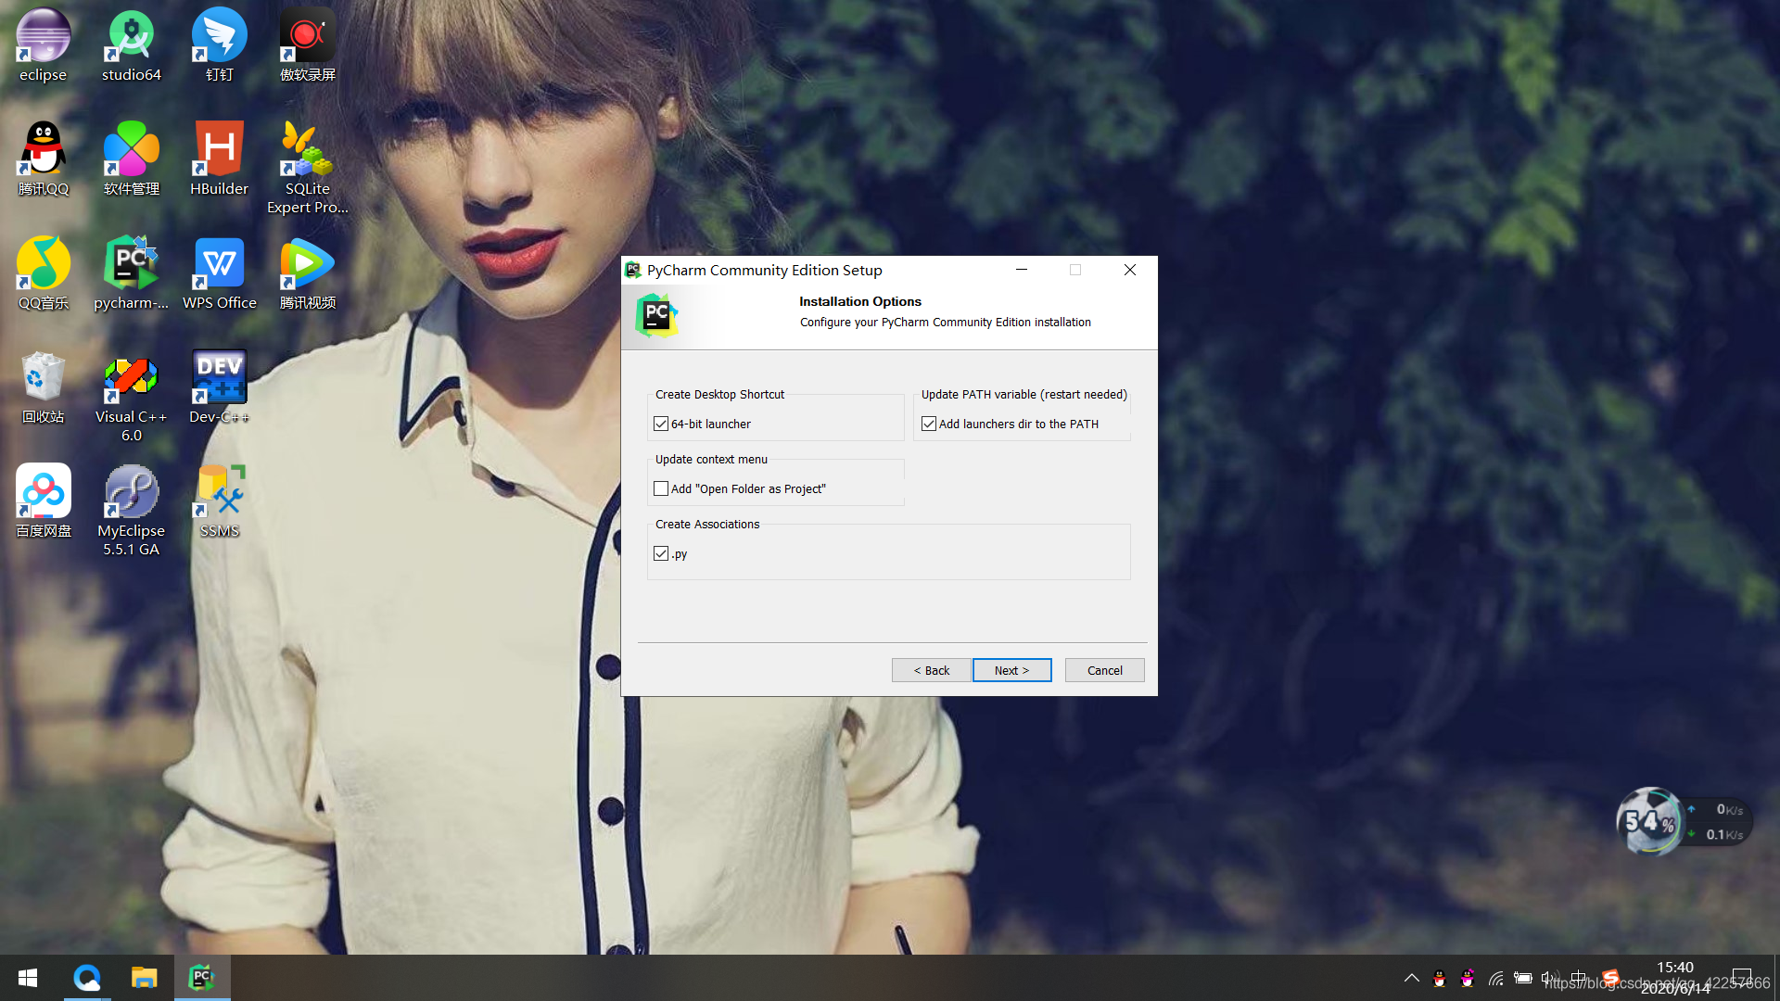Click Cancel to abort installation
The height and width of the screenshot is (1001, 1780).
click(1104, 670)
